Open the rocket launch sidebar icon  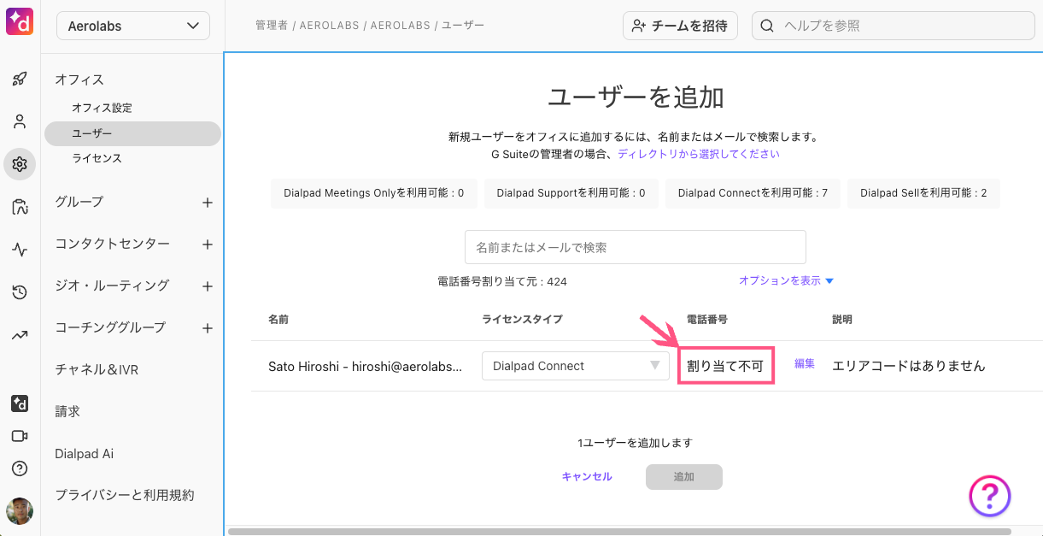[20, 80]
